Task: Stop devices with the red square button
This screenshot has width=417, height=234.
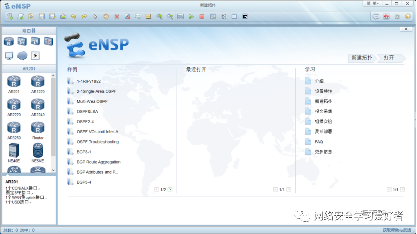Action: pos(202,17)
